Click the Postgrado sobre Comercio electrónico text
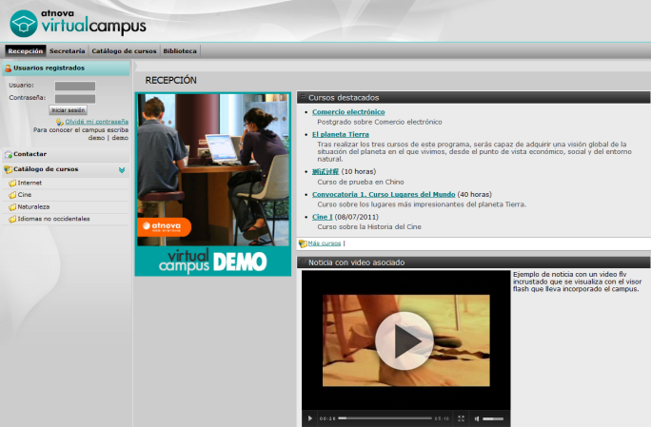The width and height of the screenshot is (651, 427). coord(380,122)
